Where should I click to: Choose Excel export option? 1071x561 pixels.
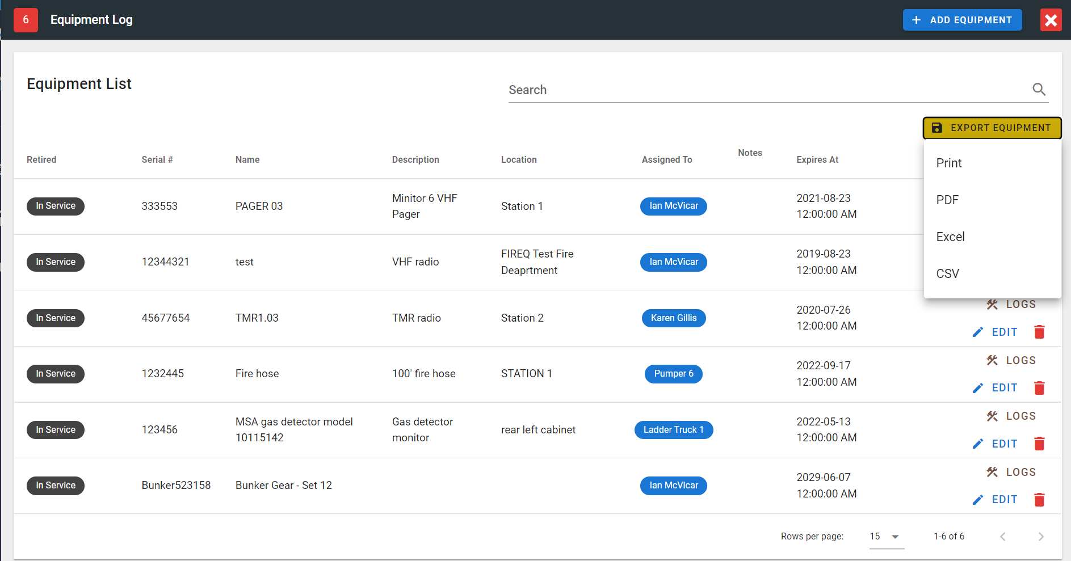point(950,237)
